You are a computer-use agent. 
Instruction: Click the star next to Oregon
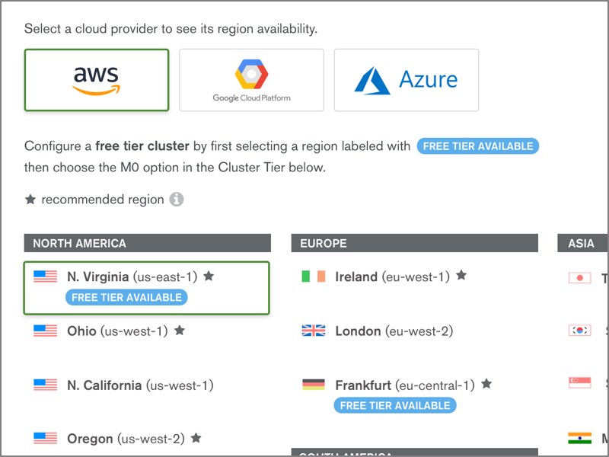[196, 438]
